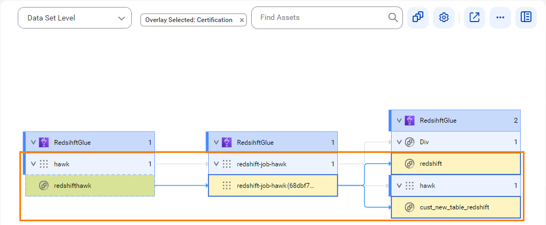Collapse the right hawk group chevron
Image resolution: width=546 pixels, height=225 pixels.
(x=399, y=186)
